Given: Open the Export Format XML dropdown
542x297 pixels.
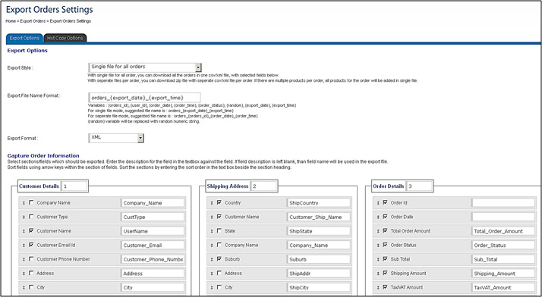Looking at the screenshot, I should pos(116,138).
